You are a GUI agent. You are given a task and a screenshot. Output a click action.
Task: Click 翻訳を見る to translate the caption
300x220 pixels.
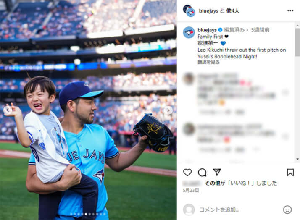pos(208,62)
